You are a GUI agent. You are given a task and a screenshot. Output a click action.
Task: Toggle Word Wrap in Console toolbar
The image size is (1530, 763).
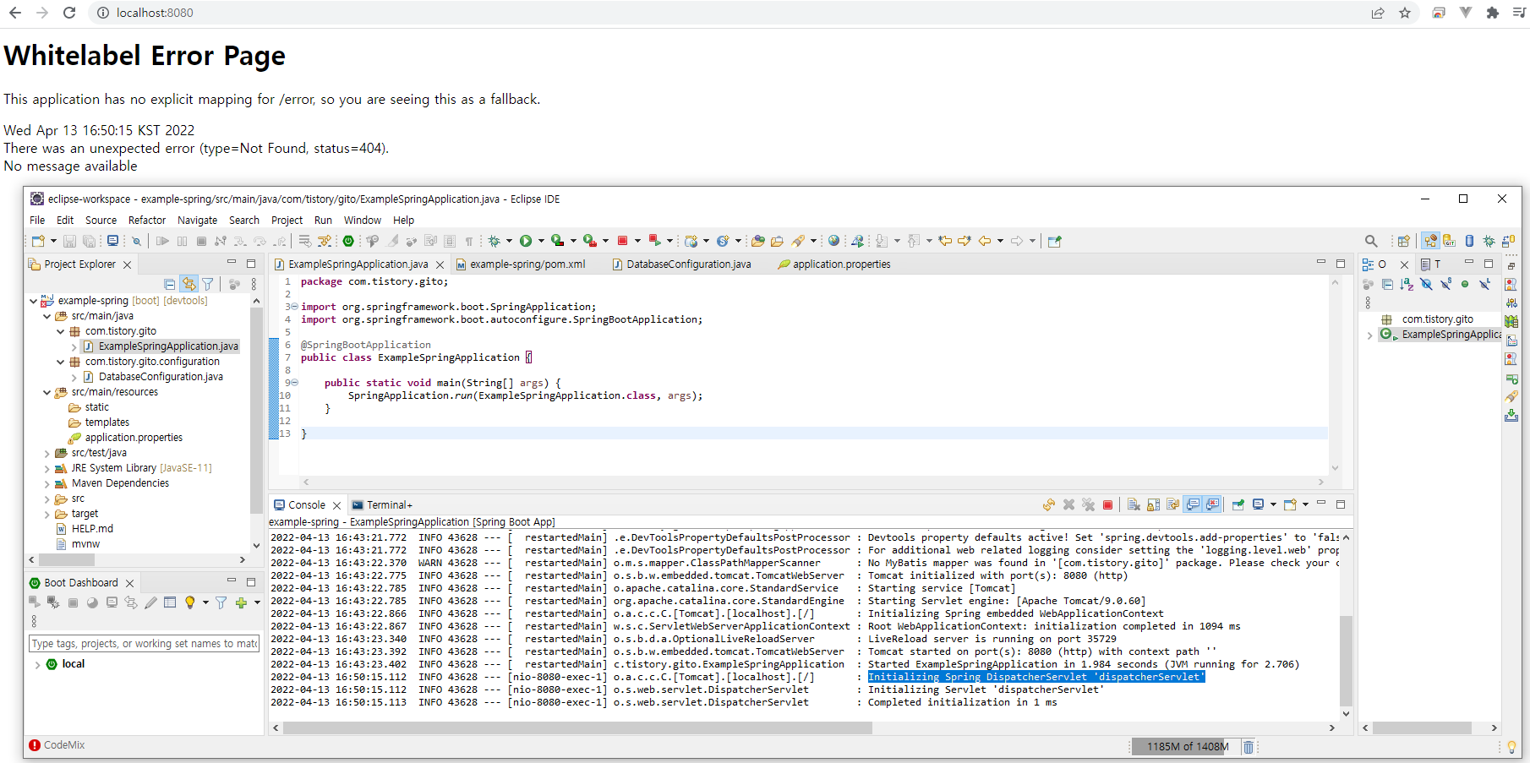click(x=1172, y=505)
